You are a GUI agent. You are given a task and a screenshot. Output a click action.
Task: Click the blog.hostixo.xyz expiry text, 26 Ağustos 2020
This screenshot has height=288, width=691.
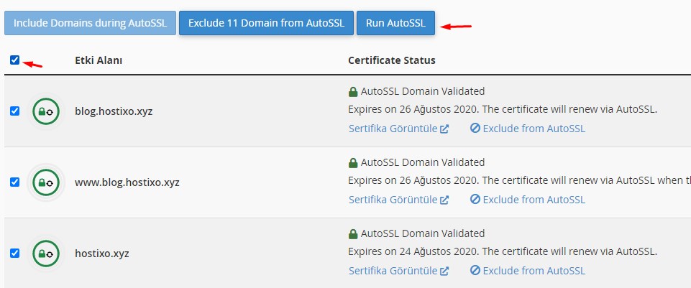(503, 110)
